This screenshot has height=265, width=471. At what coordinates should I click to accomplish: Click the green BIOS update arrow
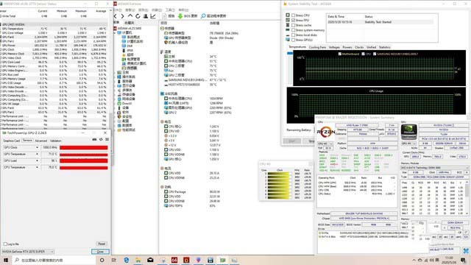[180, 16]
